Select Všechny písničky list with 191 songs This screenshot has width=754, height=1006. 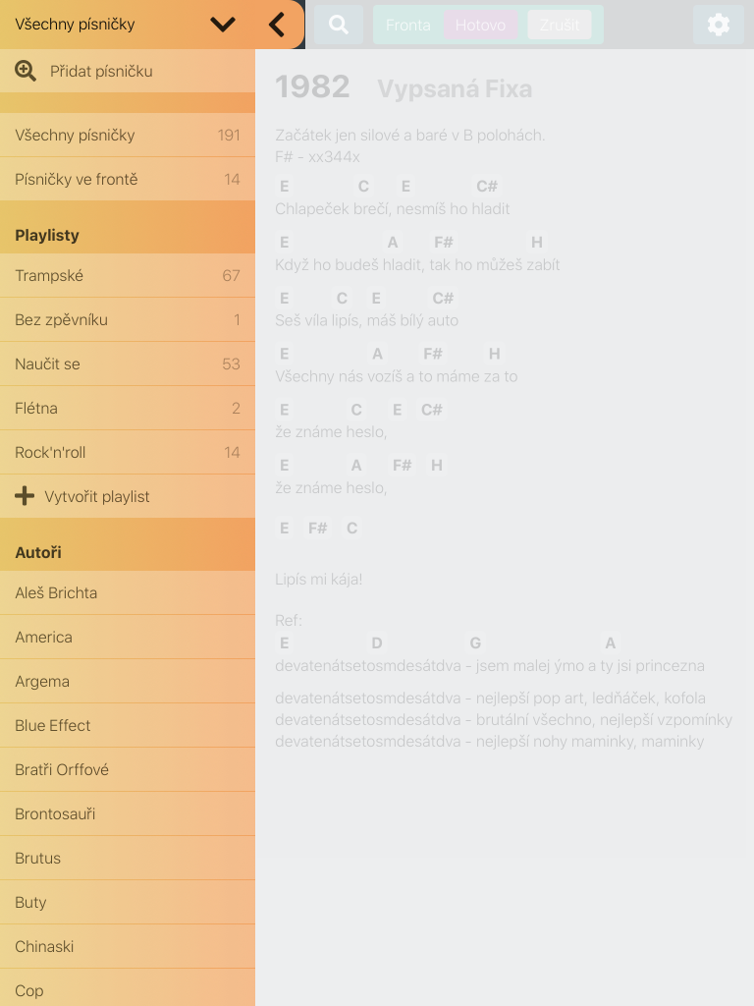pyautogui.click(x=128, y=136)
